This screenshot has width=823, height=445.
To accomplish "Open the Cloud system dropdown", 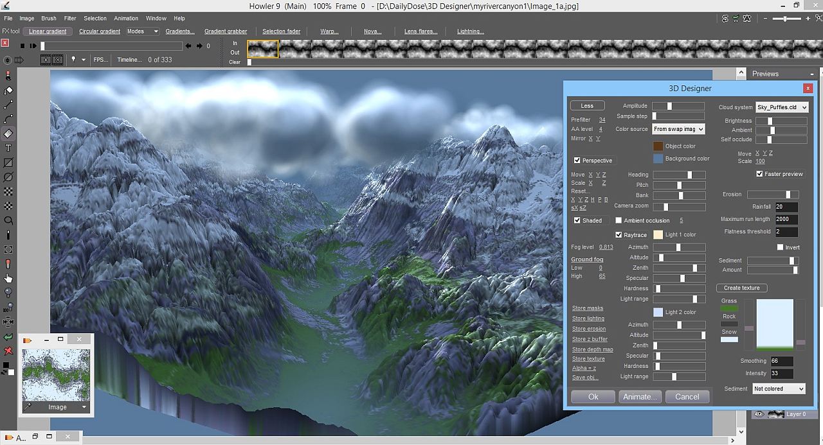I will click(x=781, y=107).
